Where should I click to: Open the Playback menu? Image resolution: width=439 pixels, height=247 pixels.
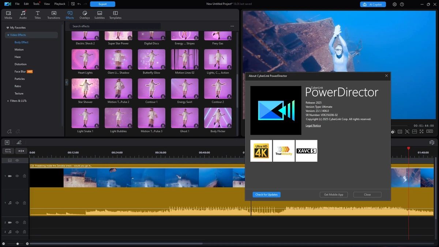click(60, 4)
